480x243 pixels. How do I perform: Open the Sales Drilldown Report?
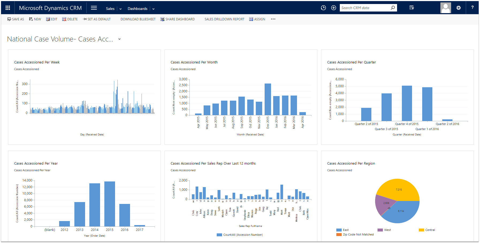coord(224,19)
